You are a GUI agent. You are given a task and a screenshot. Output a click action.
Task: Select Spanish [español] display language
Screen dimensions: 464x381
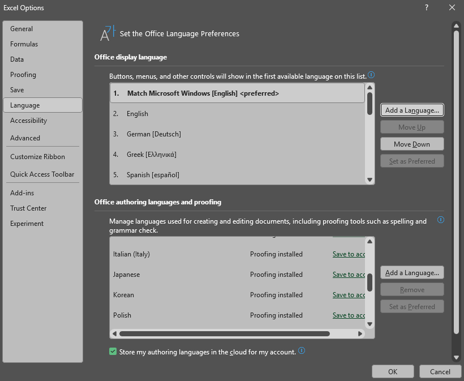point(237,175)
